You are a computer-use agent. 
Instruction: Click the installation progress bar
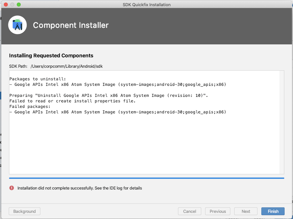click(x=147, y=178)
